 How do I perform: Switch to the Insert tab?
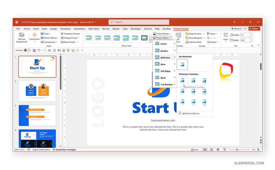pos(36,29)
